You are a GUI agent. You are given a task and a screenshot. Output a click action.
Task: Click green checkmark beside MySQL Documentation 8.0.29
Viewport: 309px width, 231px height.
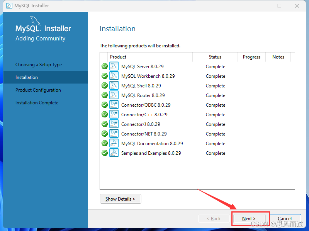coord(105,143)
